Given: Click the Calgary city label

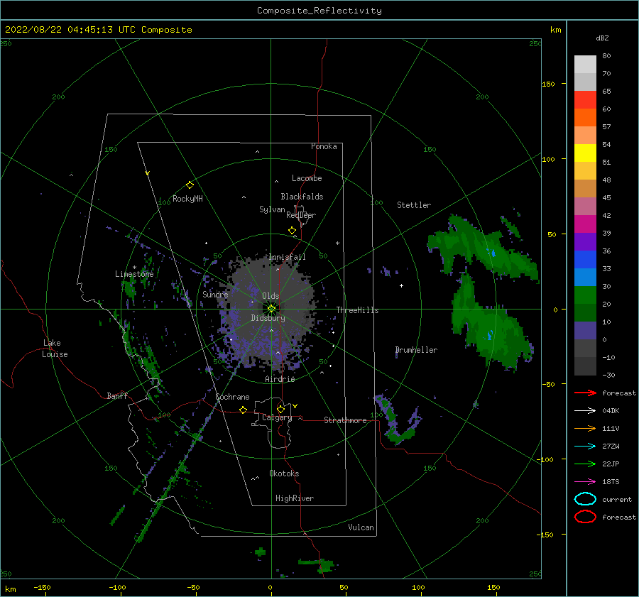Looking at the screenshot, I should pyautogui.click(x=277, y=417).
